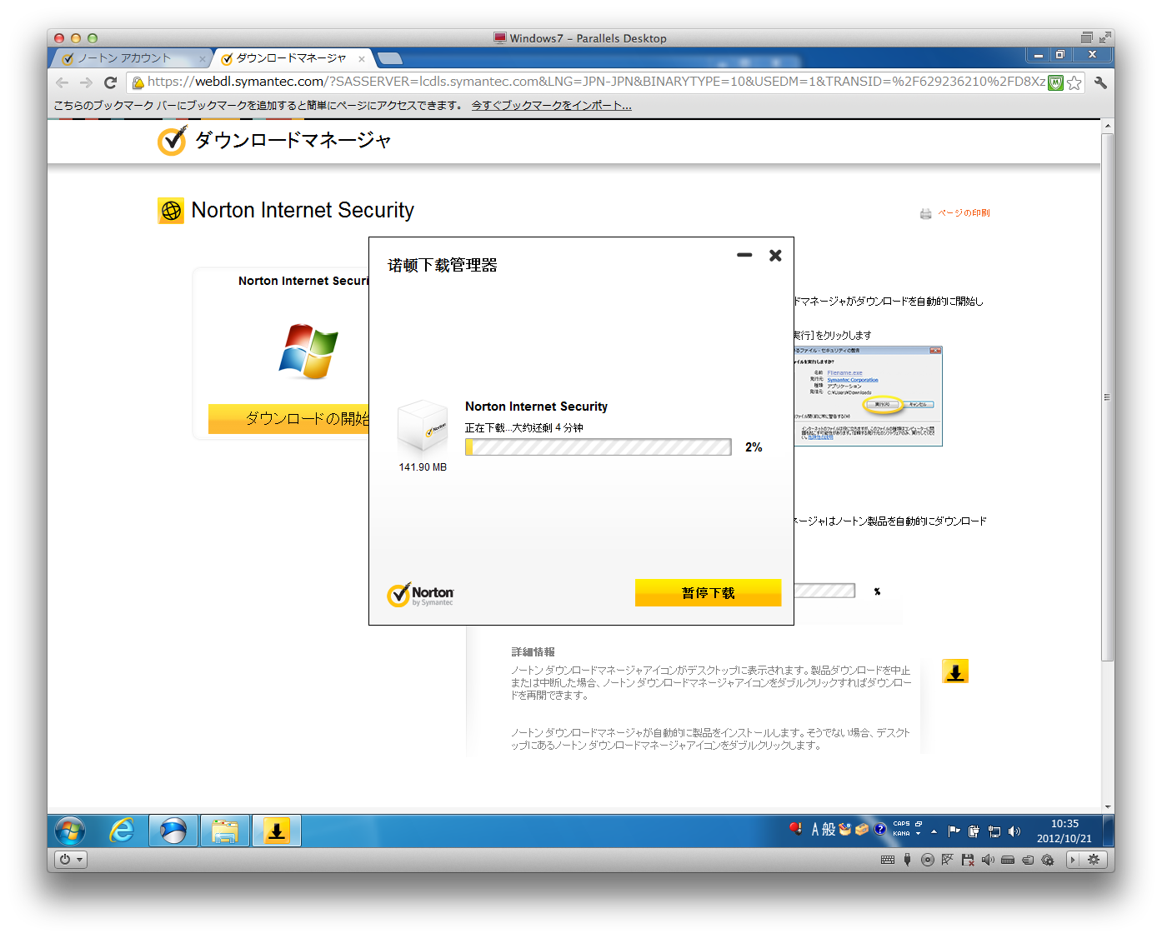
Task: Open the Parallels gear settings button
Action: click(1094, 860)
